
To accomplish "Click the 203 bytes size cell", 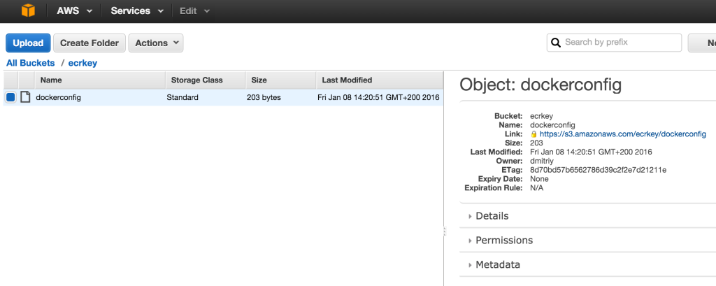I will point(264,97).
